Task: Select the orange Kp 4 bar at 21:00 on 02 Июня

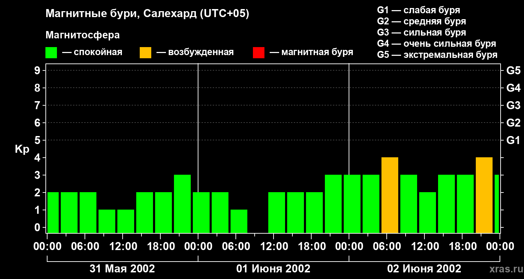Action: point(484,195)
